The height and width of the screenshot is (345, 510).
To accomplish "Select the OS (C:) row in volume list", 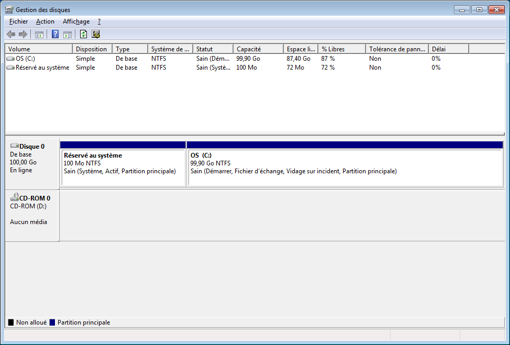I will (x=254, y=59).
